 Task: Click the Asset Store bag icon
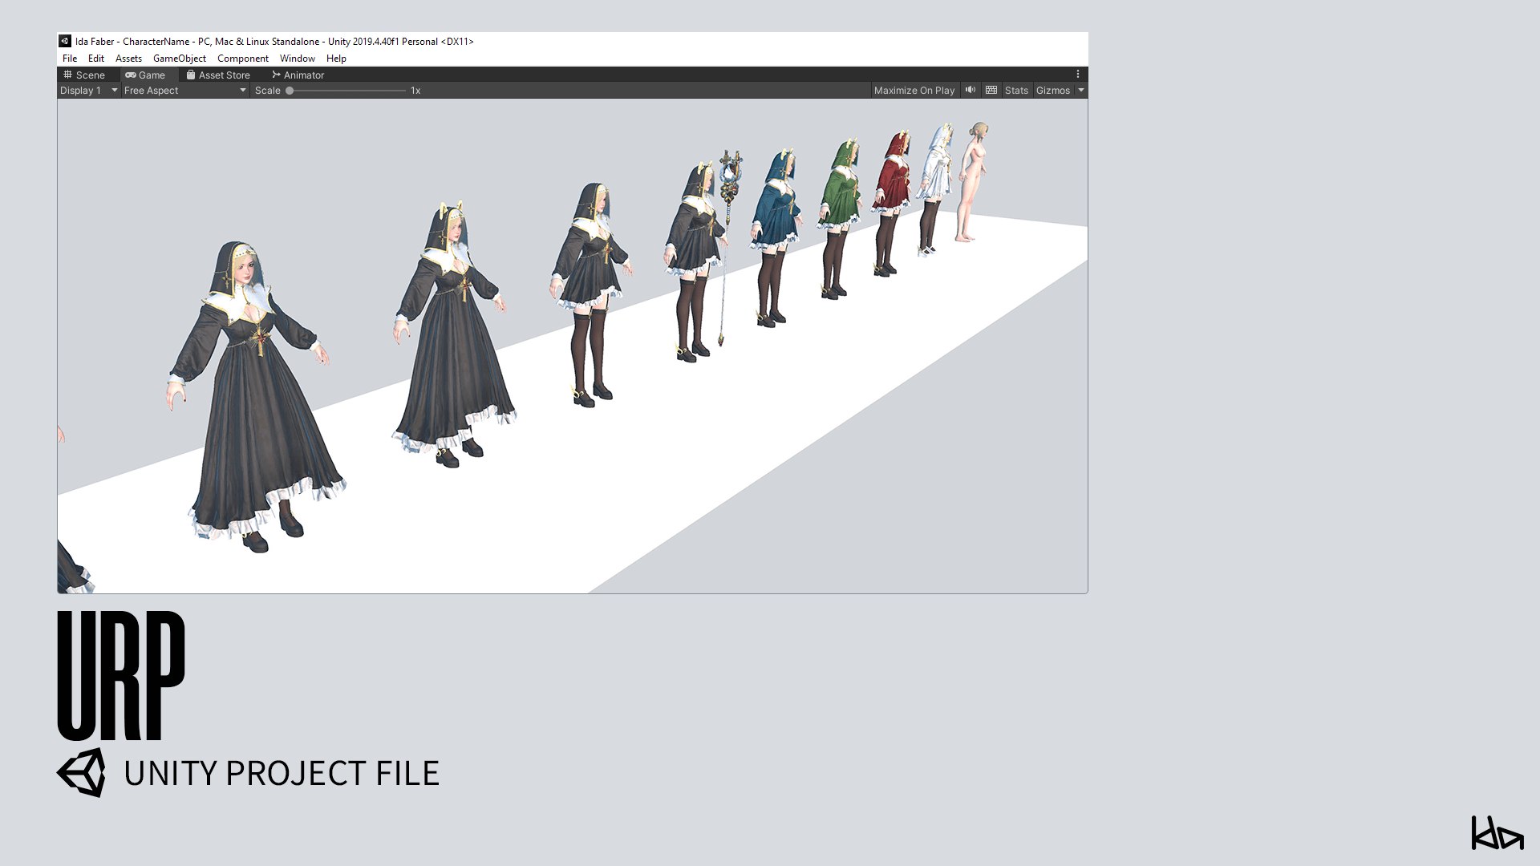pyautogui.click(x=191, y=75)
